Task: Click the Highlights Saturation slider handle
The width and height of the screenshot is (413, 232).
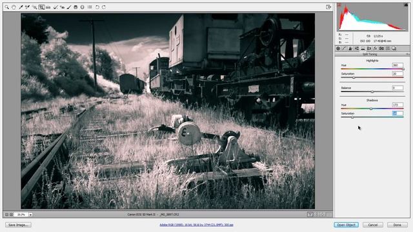Action: coord(354,77)
